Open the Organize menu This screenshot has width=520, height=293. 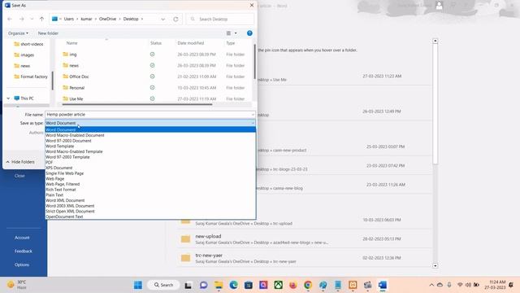click(x=18, y=33)
